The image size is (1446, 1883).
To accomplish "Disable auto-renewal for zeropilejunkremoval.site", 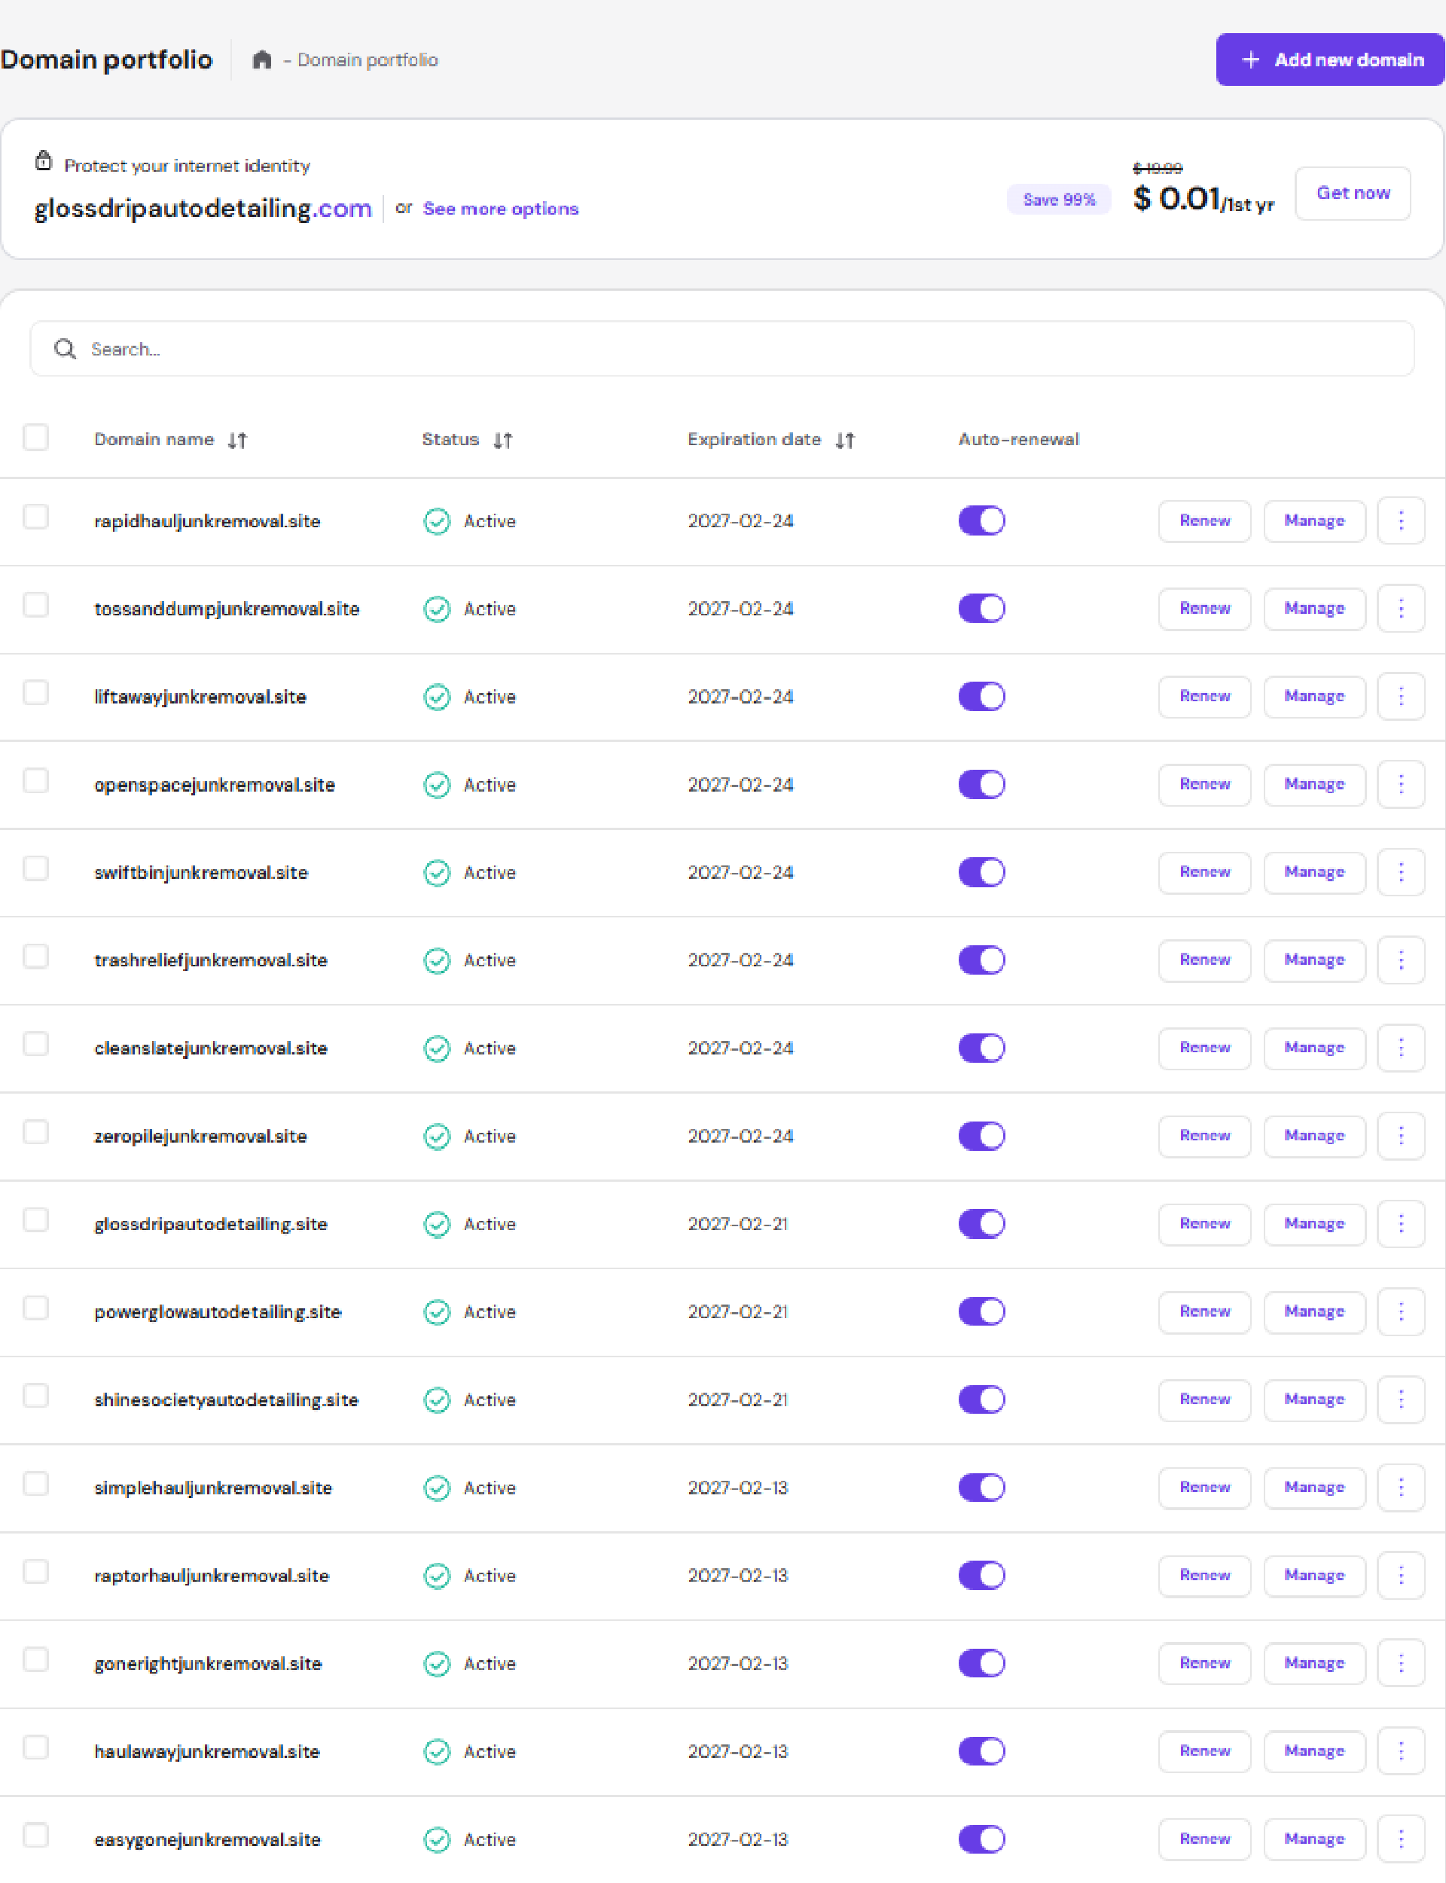I will click(981, 1136).
